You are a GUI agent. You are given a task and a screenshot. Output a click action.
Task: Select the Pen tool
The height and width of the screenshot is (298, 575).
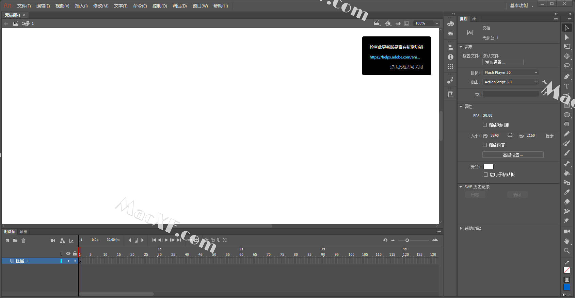[567, 77]
